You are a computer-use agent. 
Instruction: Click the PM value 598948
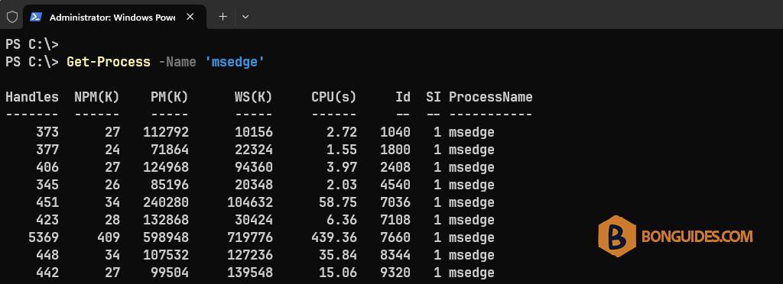166,237
